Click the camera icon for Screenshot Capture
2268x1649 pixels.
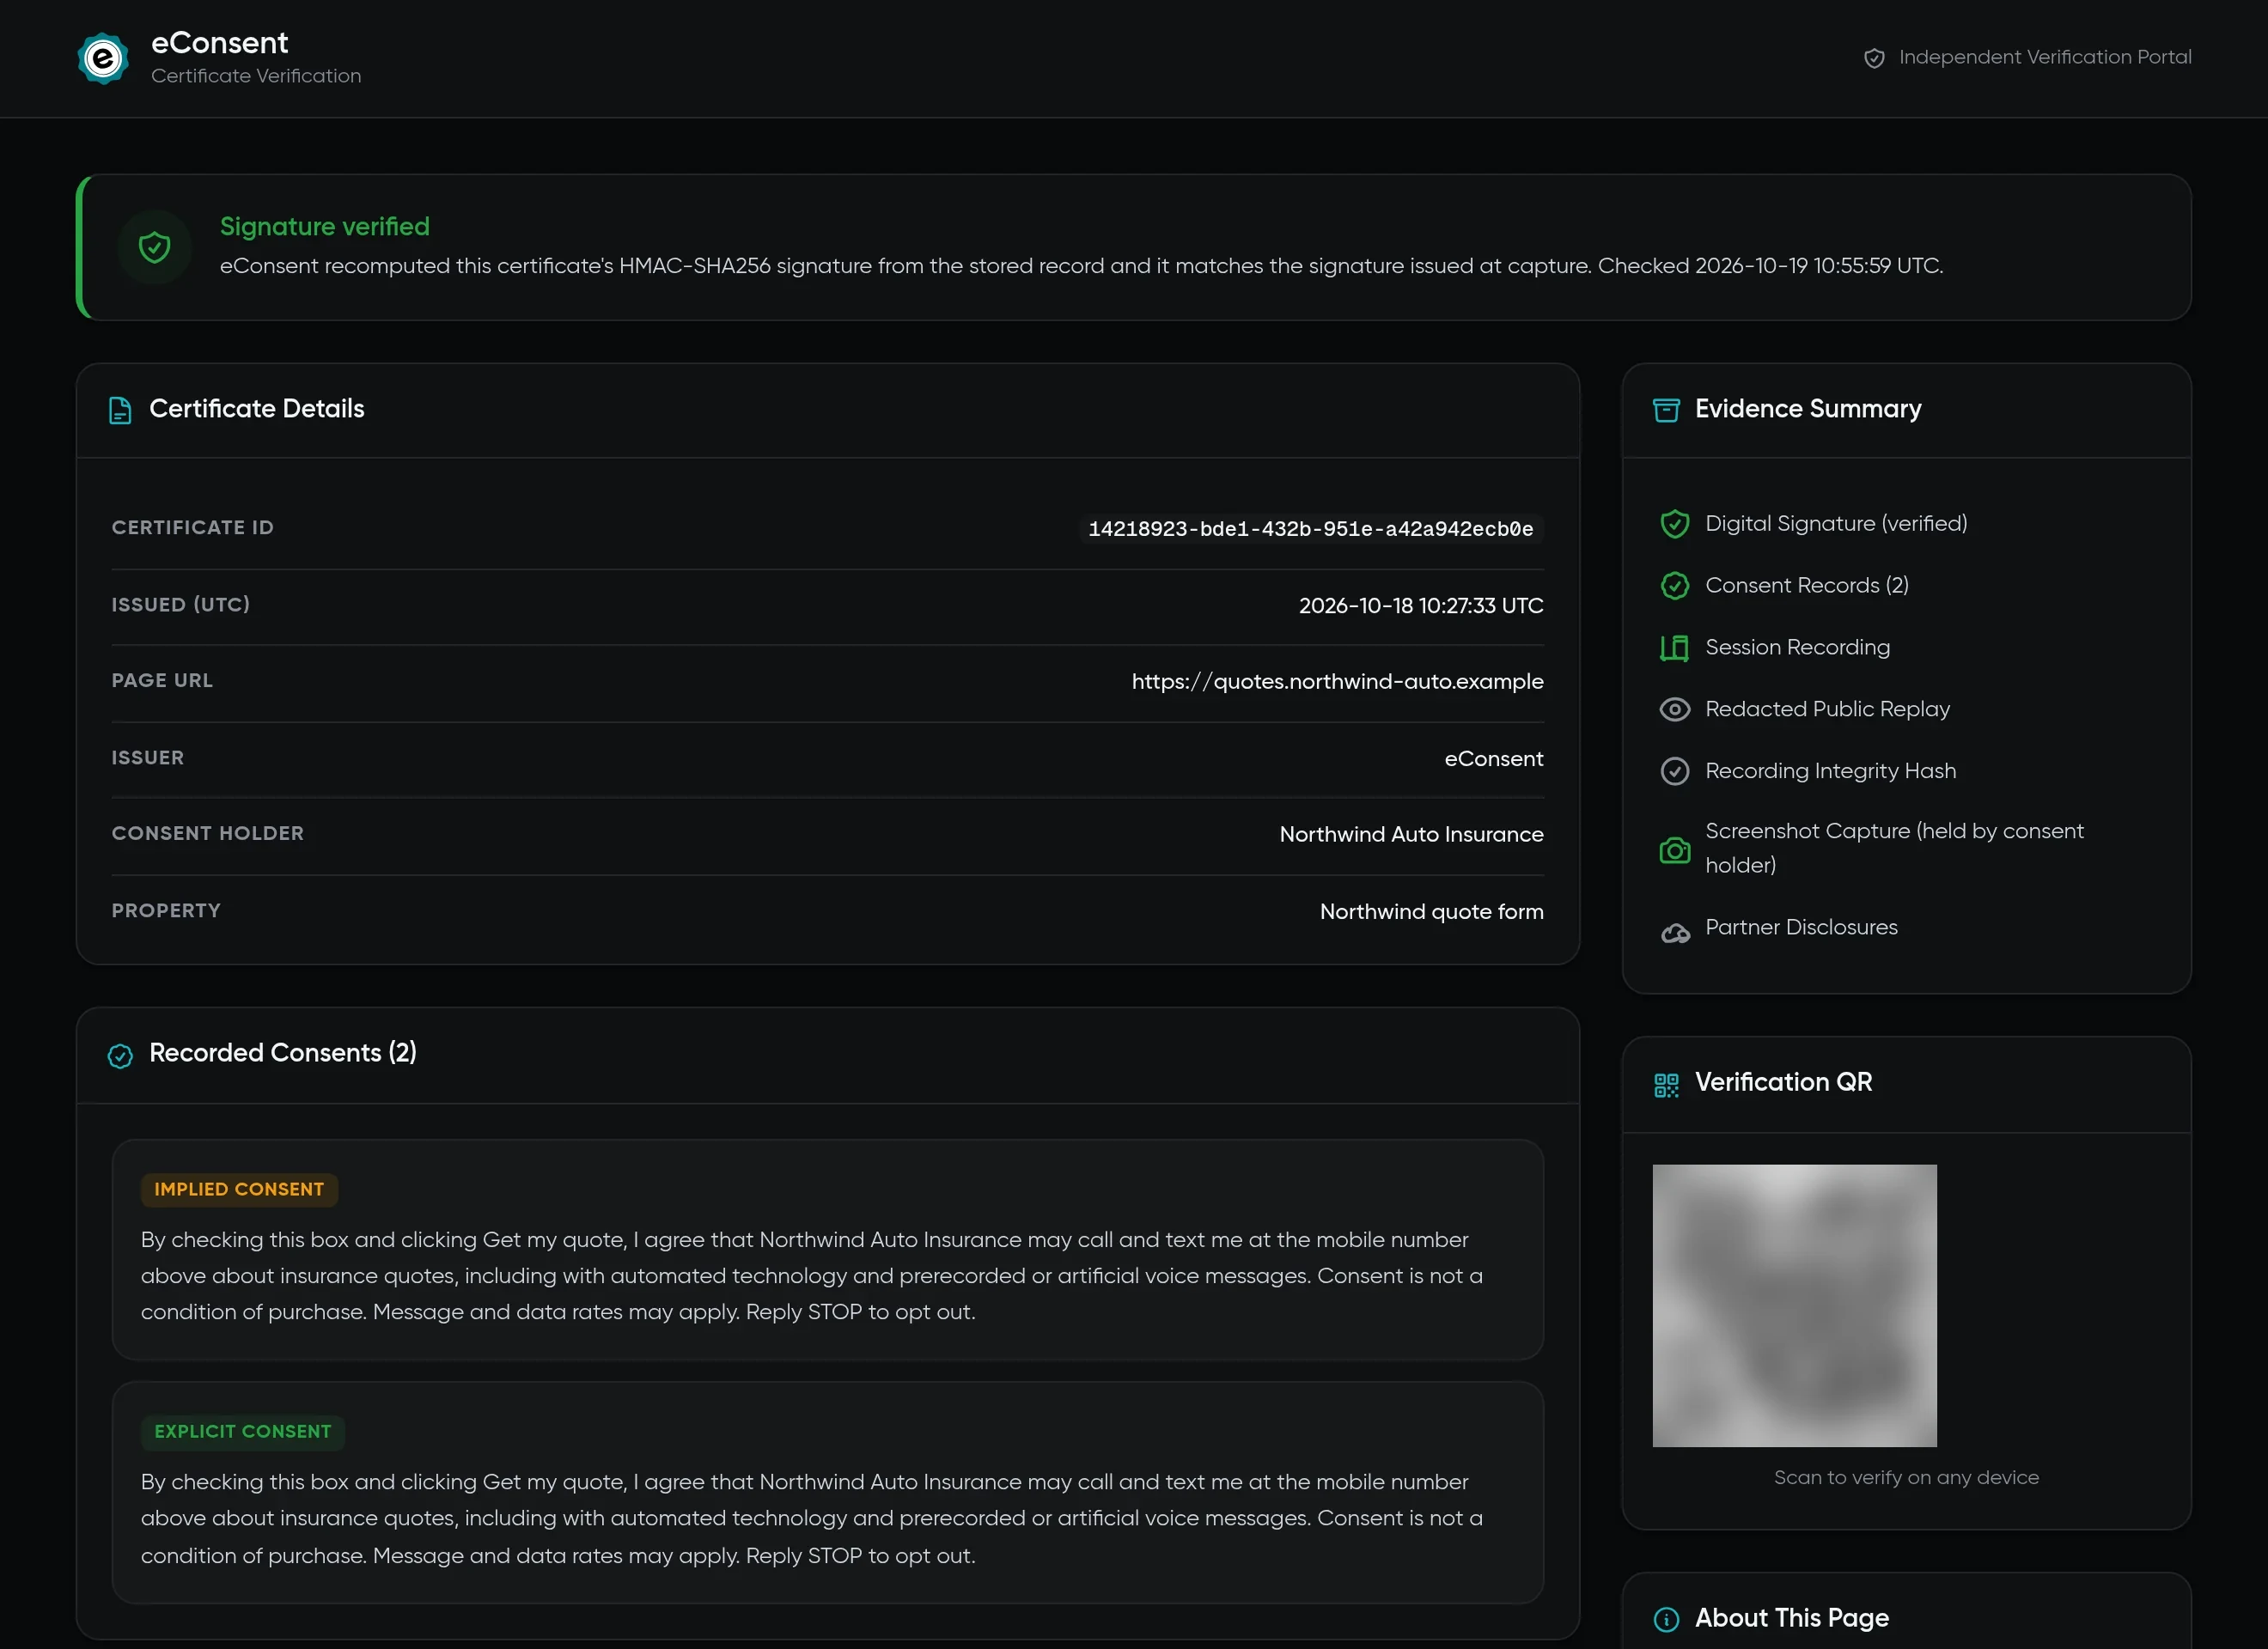click(x=1674, y=850)
